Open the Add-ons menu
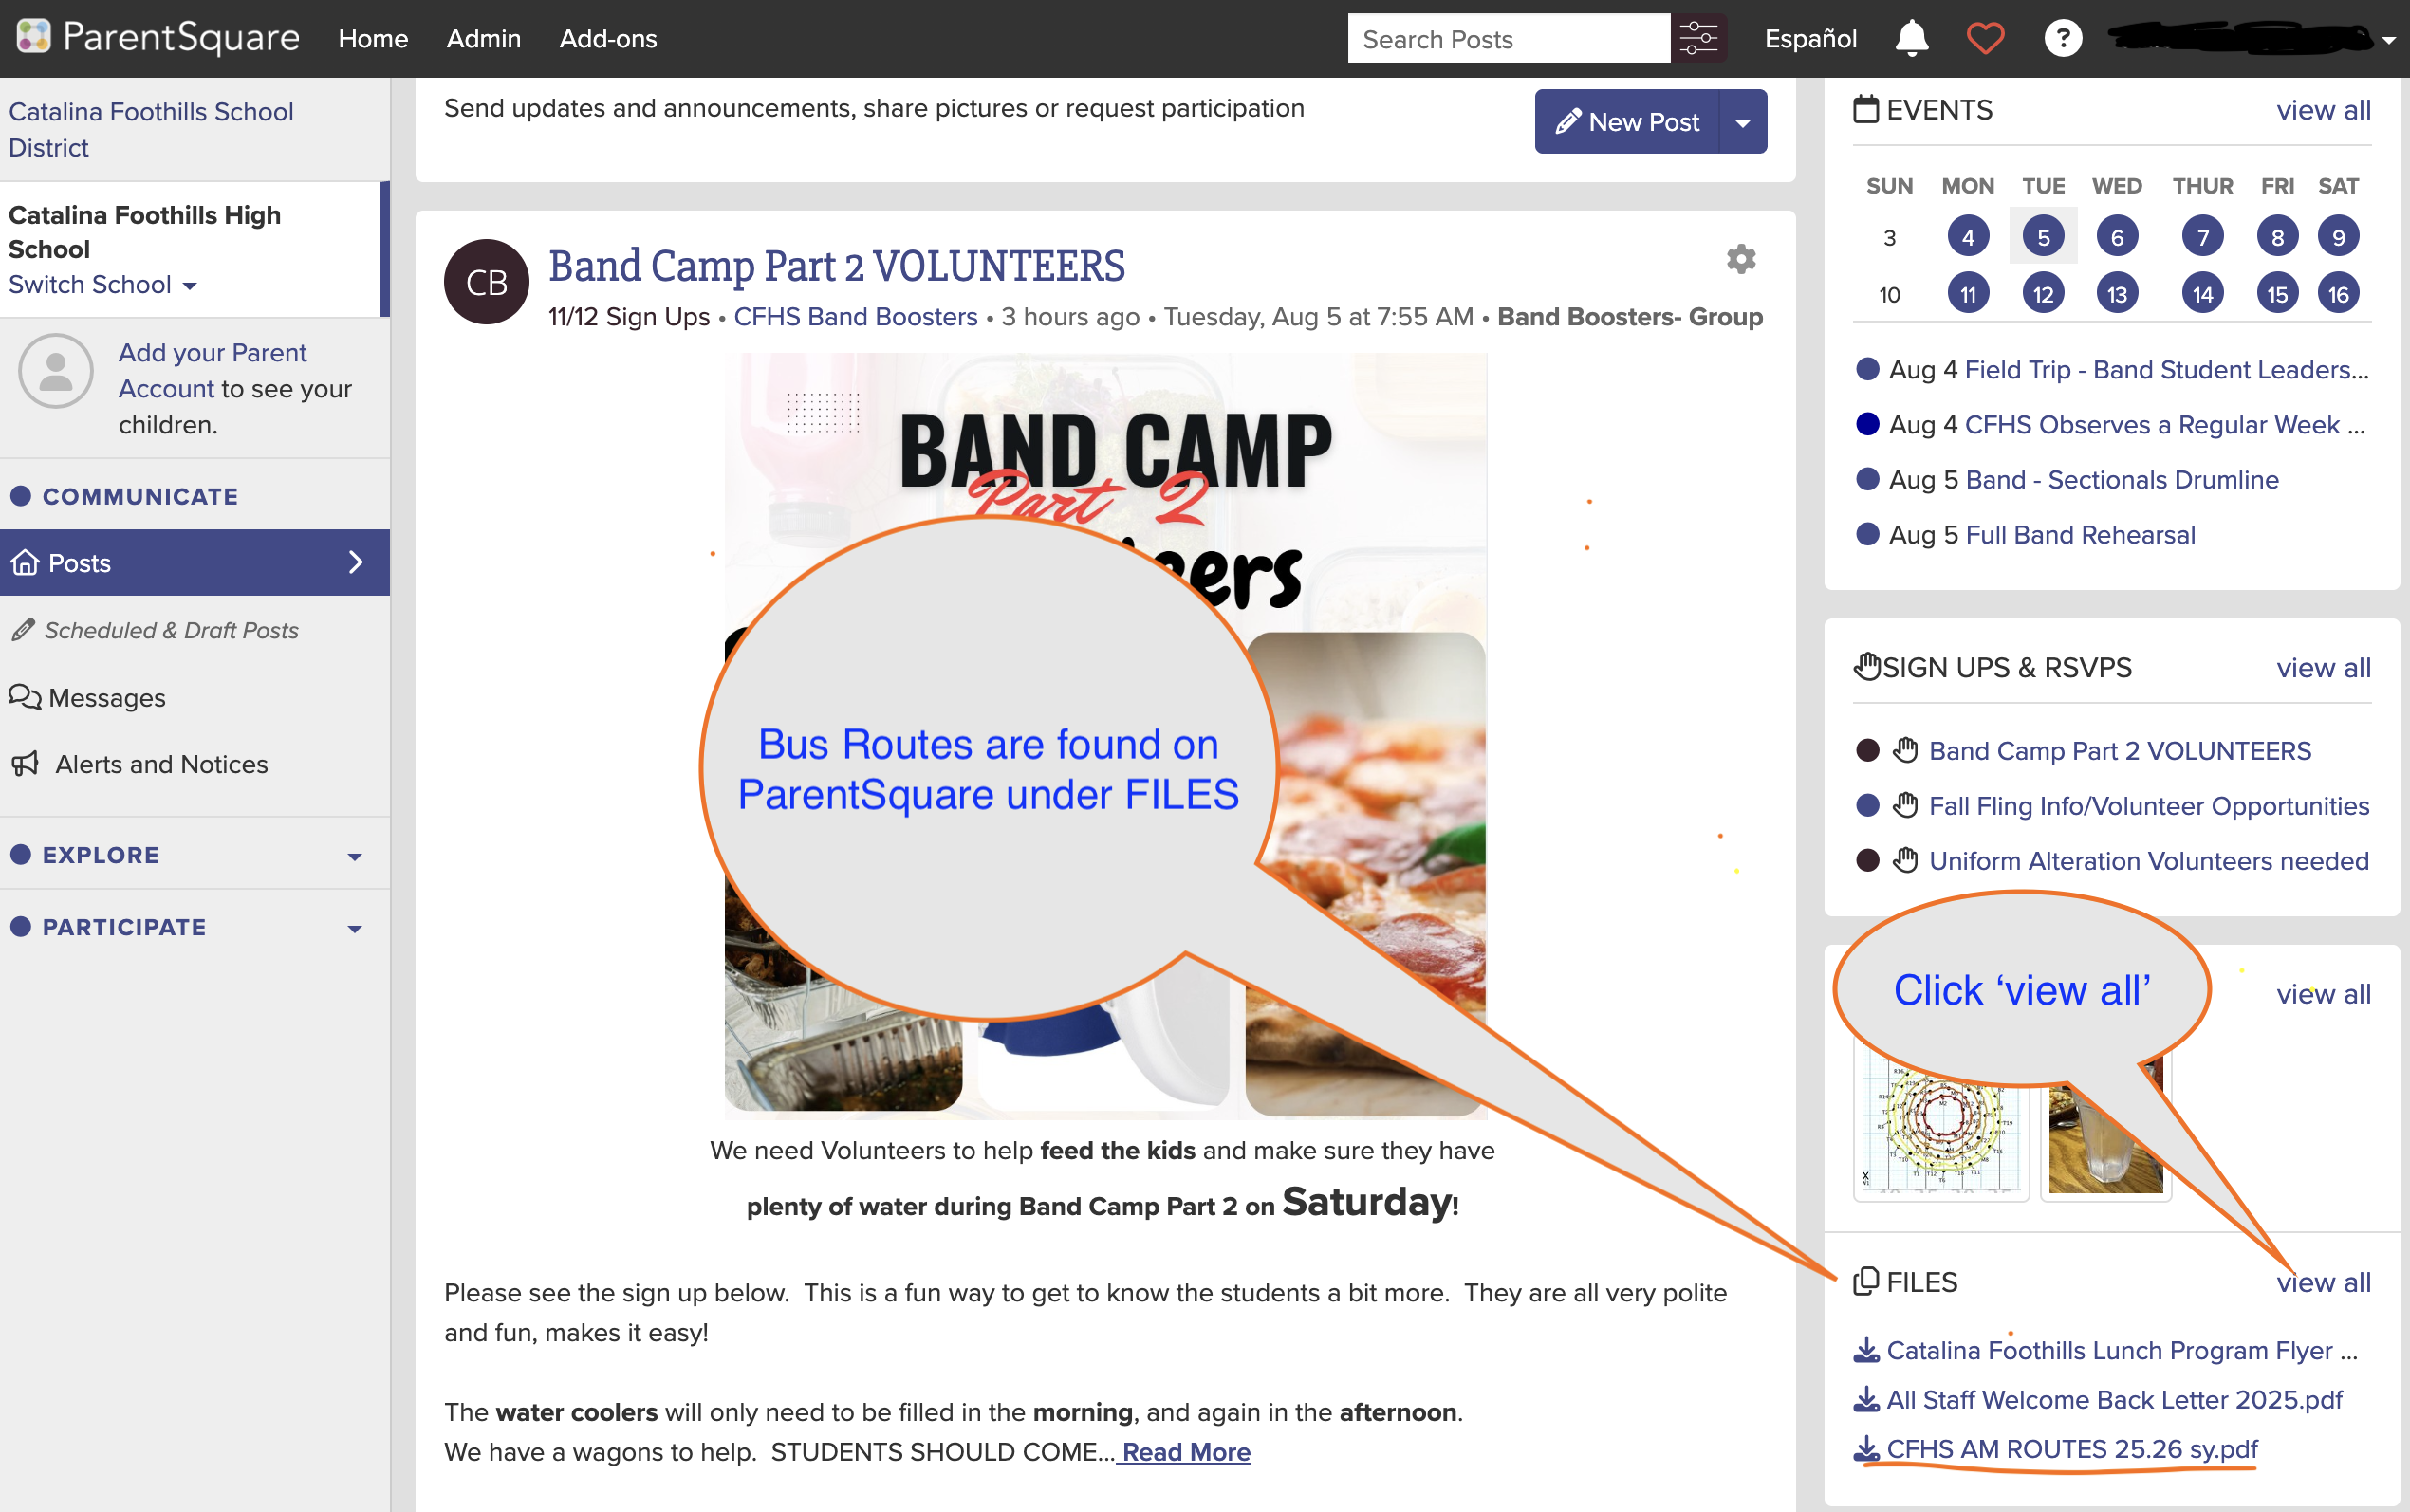This screenshot has height=1512, width=2410. (608, 39)
